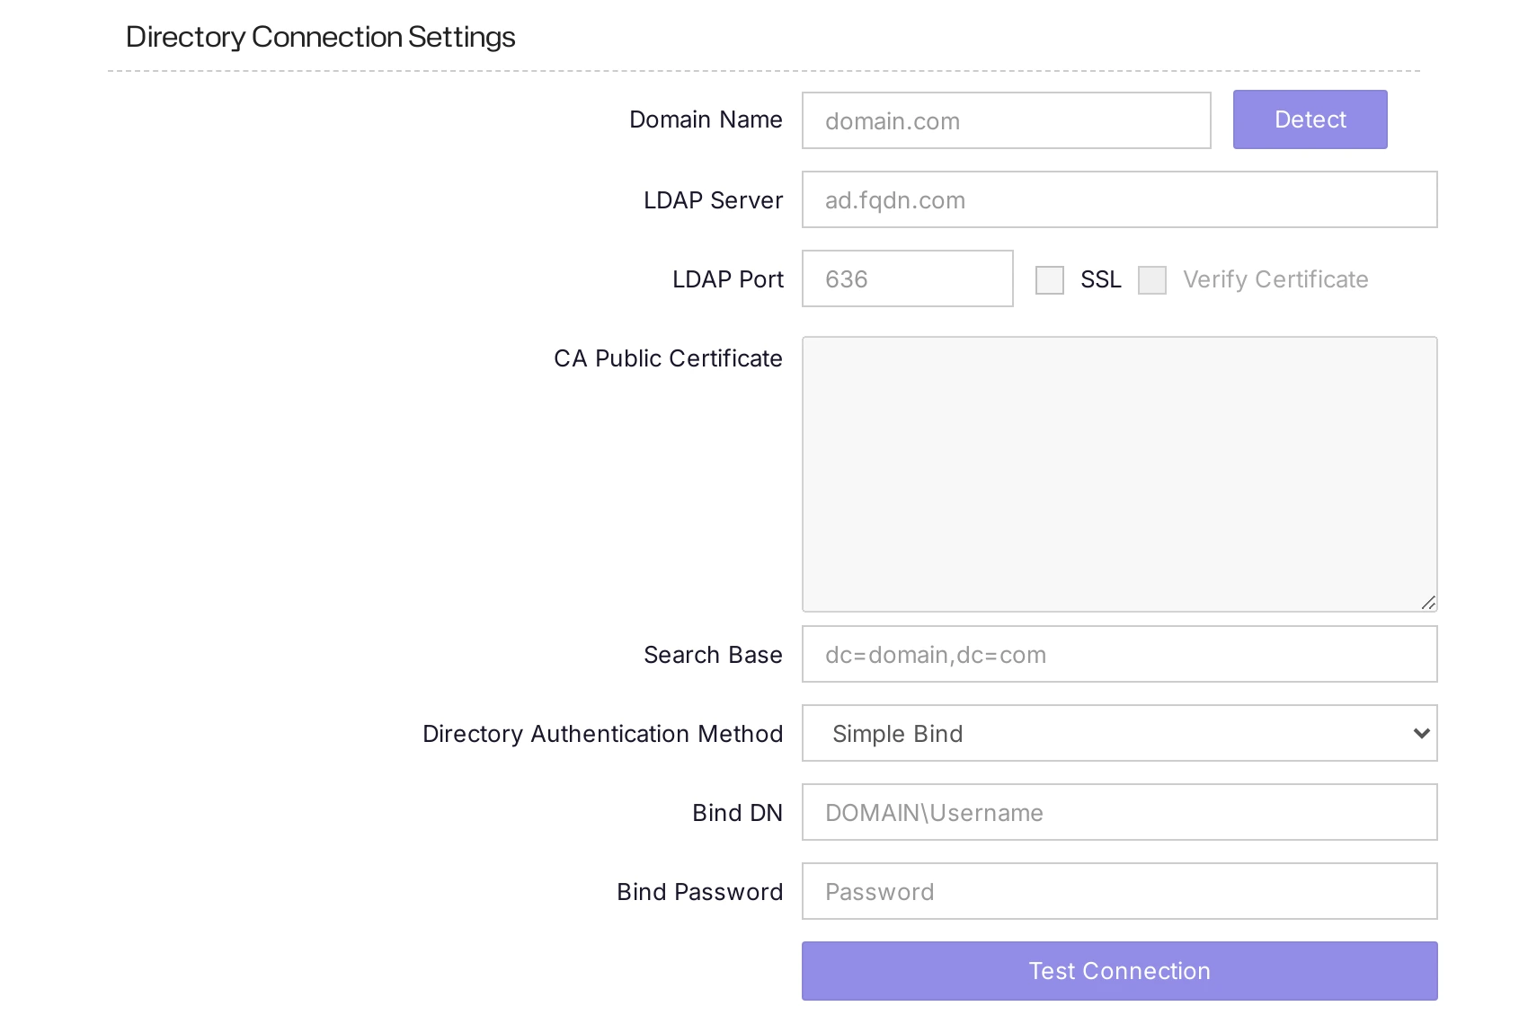Select the LDAP Port field
Screen dimensions: 1528x1024
pos(907,278)
